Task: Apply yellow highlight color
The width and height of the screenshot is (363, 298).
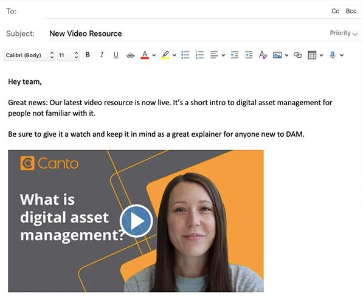Action: point(165,55)
